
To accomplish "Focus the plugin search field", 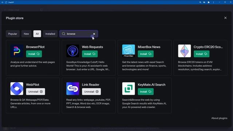I will click(x=79, y=34).
